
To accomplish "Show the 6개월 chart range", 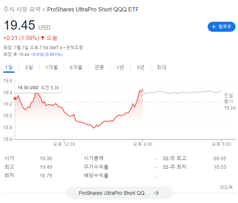I will click(76, 67).
